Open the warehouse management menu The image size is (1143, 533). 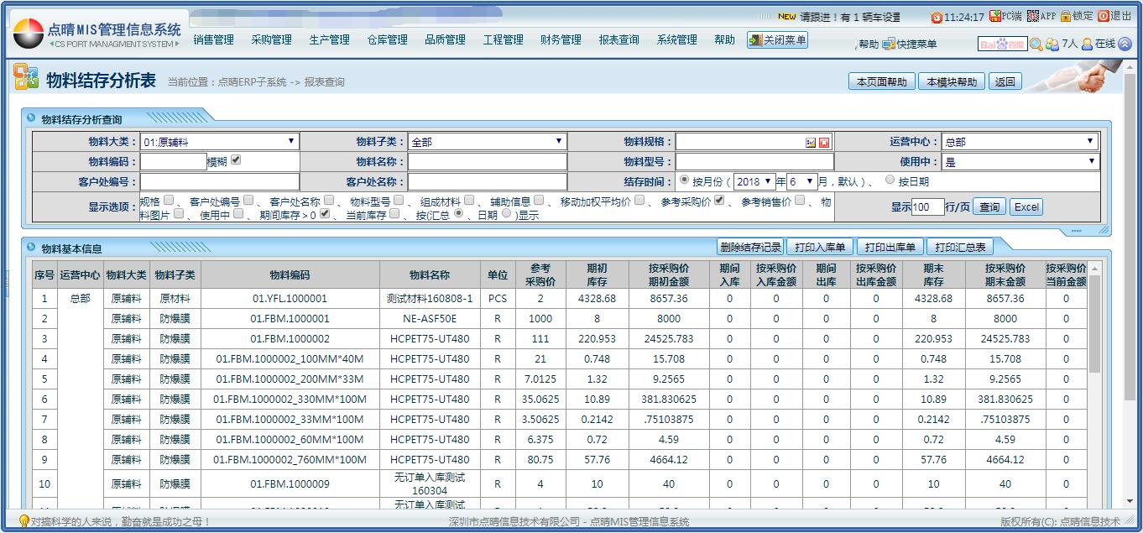(x=387, y=40)
